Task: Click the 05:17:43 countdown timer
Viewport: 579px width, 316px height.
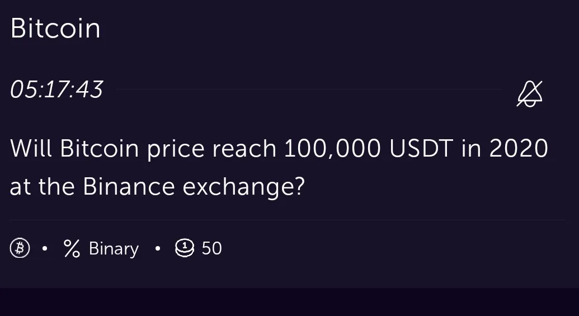Action: click(56, 89)
